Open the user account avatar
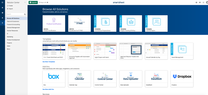Screen dimensions: 208x95 coord(207,2)
